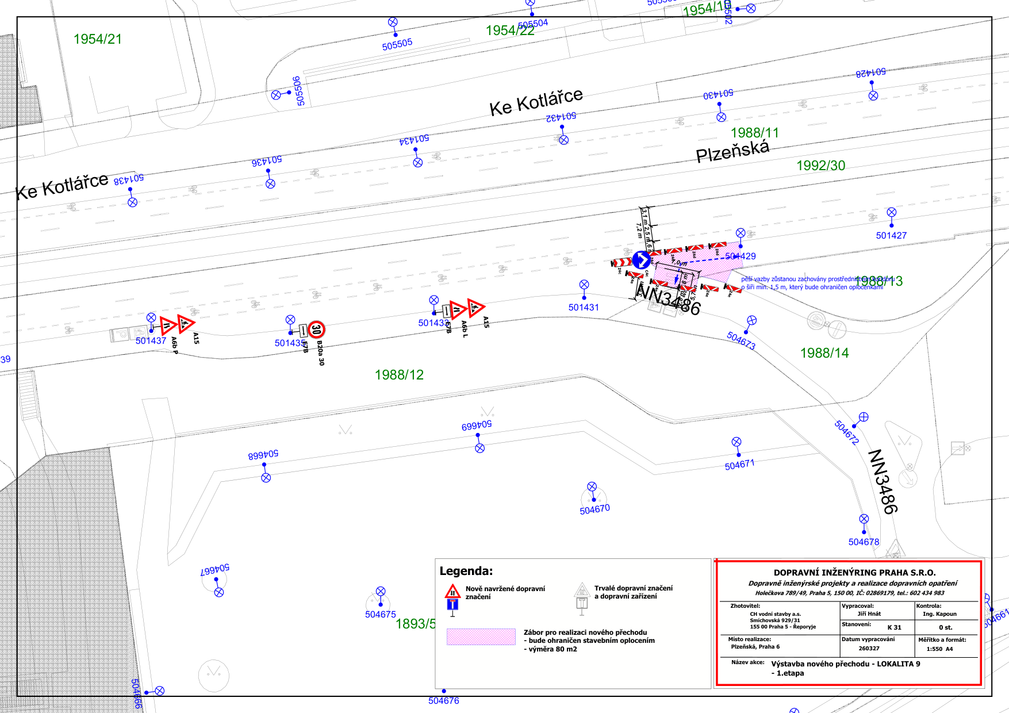Viewport: 1009px width, 713px height.
Task: Select the blue dead-end sign in the legend
Action: click(x=452, y=604)
